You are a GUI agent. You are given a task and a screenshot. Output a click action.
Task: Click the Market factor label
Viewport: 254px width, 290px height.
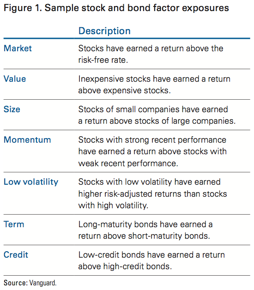(18, 48)
